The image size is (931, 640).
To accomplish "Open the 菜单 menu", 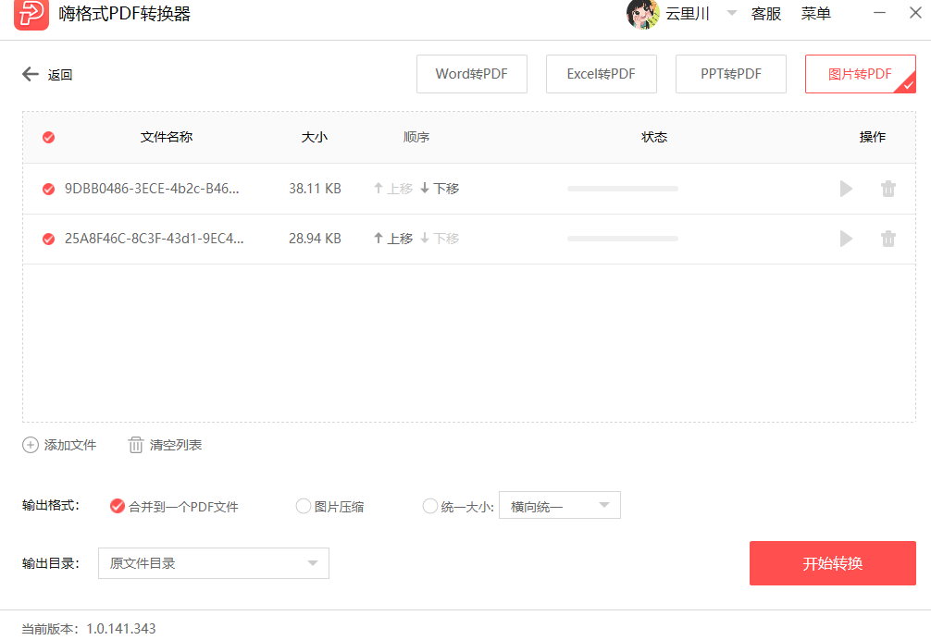I will 816,14.
